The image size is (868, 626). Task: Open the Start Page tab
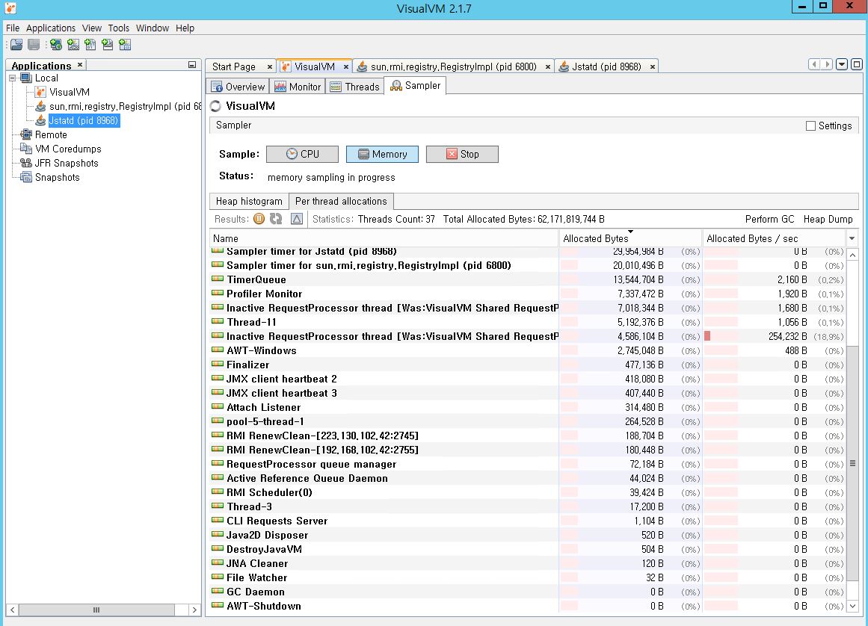pos(233,67)
